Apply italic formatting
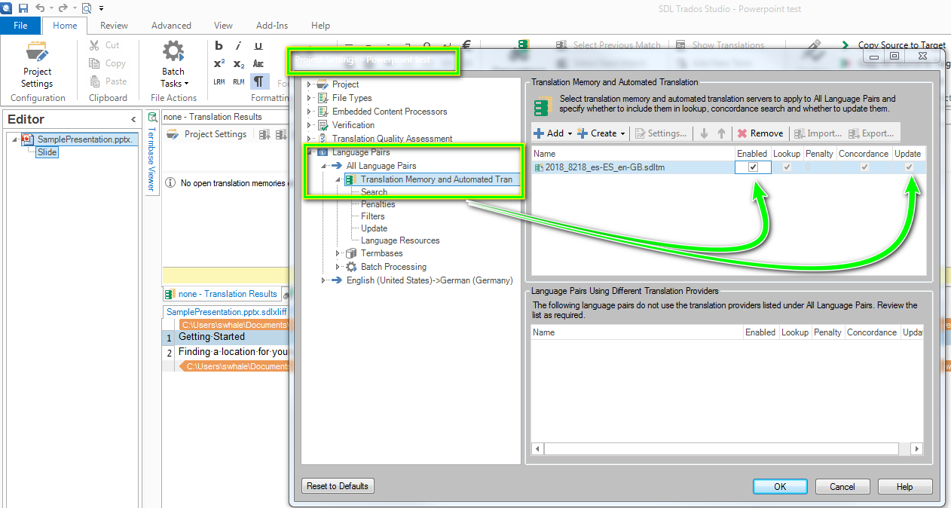Image resolution: width=951 pixels, height=508 pixels. (x=239, y=46)
